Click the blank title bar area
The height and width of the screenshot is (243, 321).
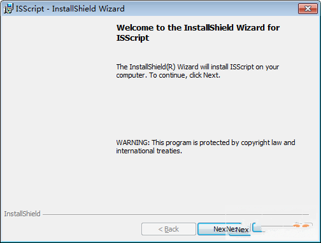click(x=210, y=8)
